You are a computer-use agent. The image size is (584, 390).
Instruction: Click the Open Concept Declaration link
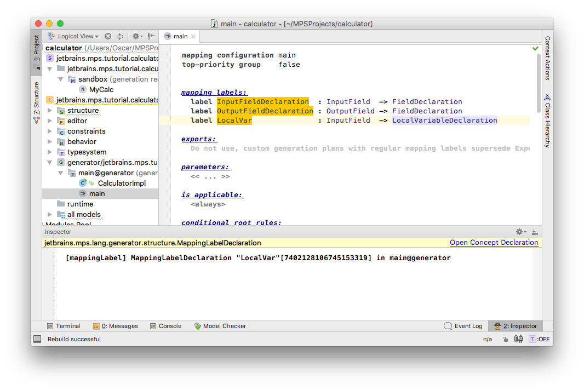[494, 243]
